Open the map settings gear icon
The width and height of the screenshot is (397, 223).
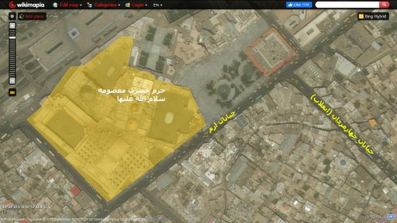[12, 17]
